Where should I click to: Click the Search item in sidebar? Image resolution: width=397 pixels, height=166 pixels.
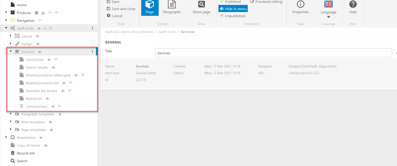(x=22, y=161)
